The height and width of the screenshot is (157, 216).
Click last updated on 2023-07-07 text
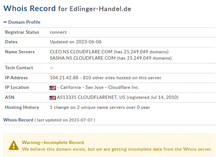[65, 120]
